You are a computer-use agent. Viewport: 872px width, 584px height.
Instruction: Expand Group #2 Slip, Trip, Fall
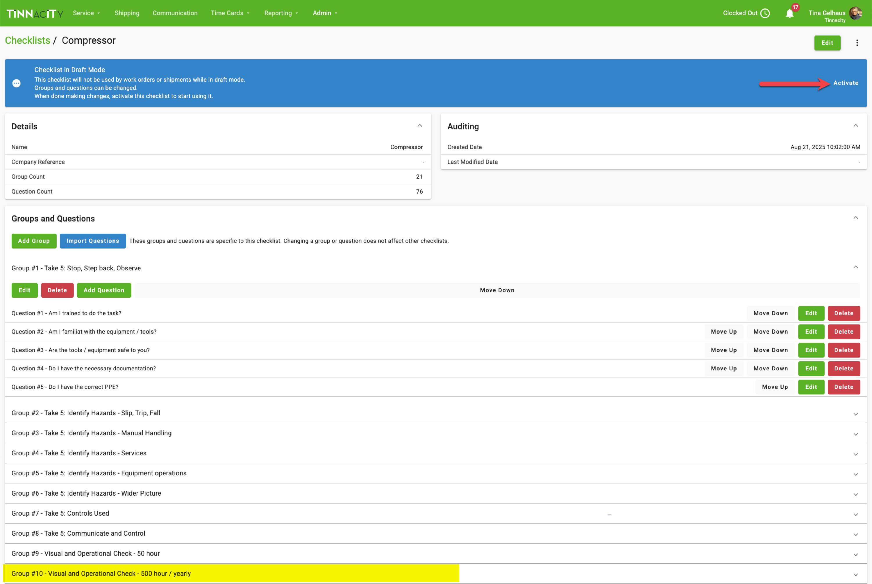click(856, 414)
